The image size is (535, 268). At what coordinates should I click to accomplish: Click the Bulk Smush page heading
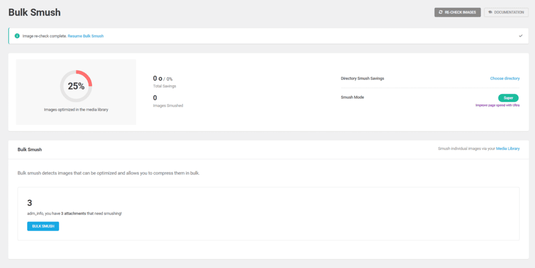pyautogui.click(x=34, y=13)
